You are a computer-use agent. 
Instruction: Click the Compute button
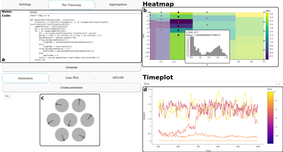71,67
